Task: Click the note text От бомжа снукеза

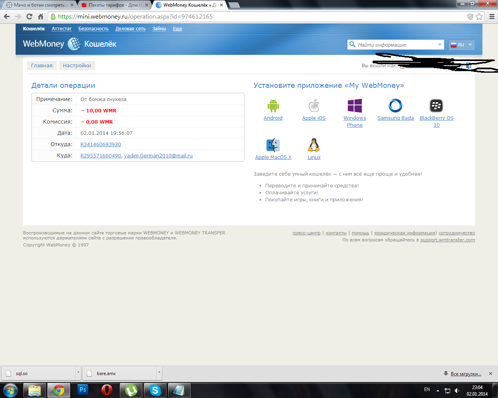Action: 103,99
